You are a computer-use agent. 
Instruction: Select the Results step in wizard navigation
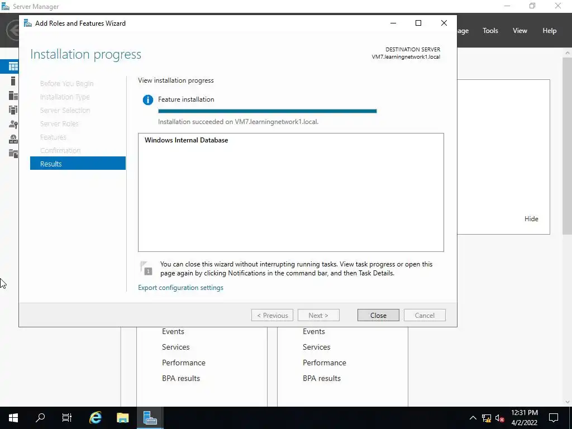coord(78,164)
